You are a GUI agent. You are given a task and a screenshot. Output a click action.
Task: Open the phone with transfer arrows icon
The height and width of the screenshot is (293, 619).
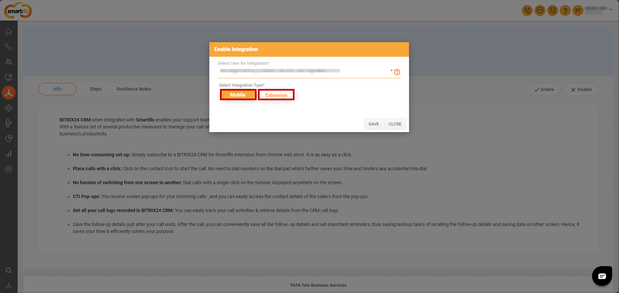click(9, 123)
